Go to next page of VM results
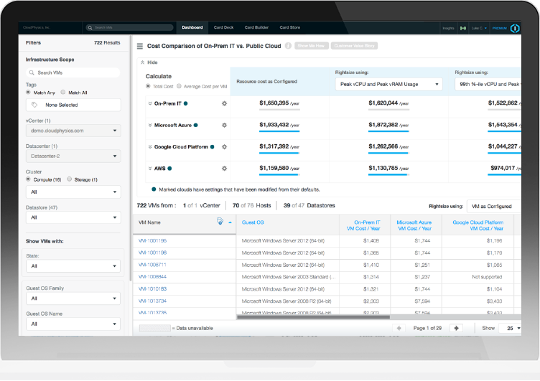 pos(455,328)
